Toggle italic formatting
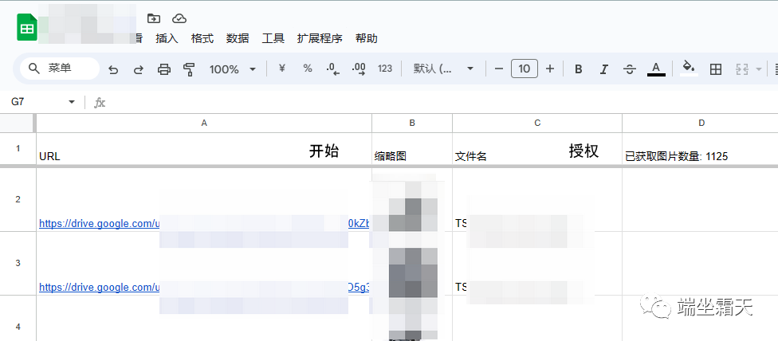 [x=604, y=69]
